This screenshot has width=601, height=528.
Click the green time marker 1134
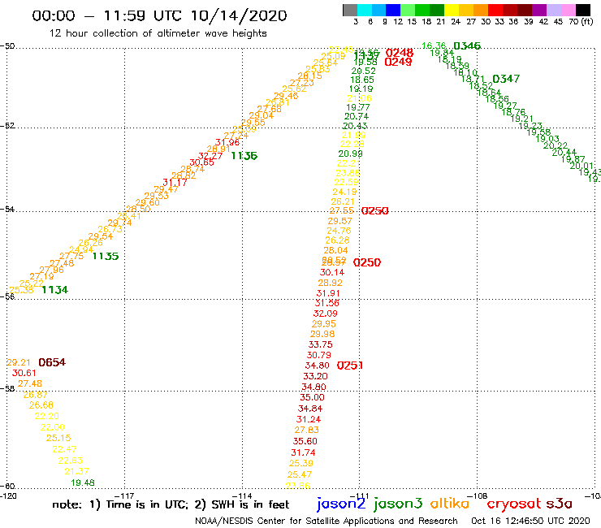coord(54,290)
